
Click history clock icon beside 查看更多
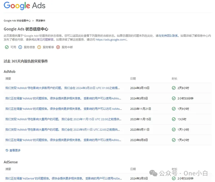pos(7,150)
